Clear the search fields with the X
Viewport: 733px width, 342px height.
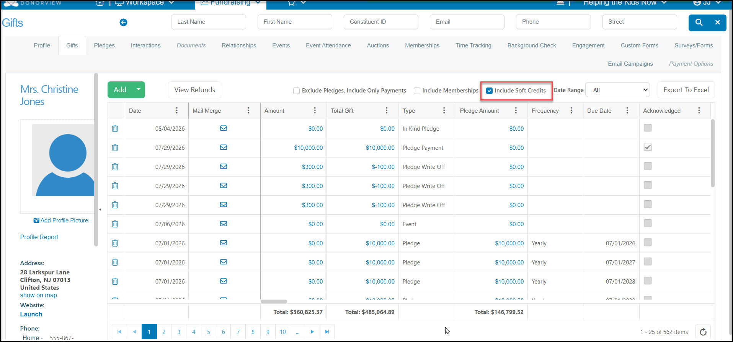point(718,23)
